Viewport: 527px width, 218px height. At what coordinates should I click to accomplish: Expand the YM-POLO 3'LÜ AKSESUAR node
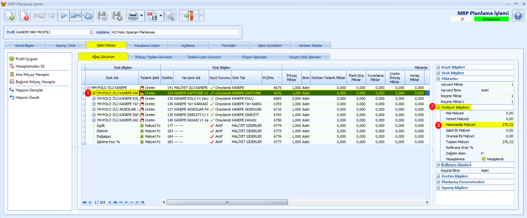(x=94, y=109)
